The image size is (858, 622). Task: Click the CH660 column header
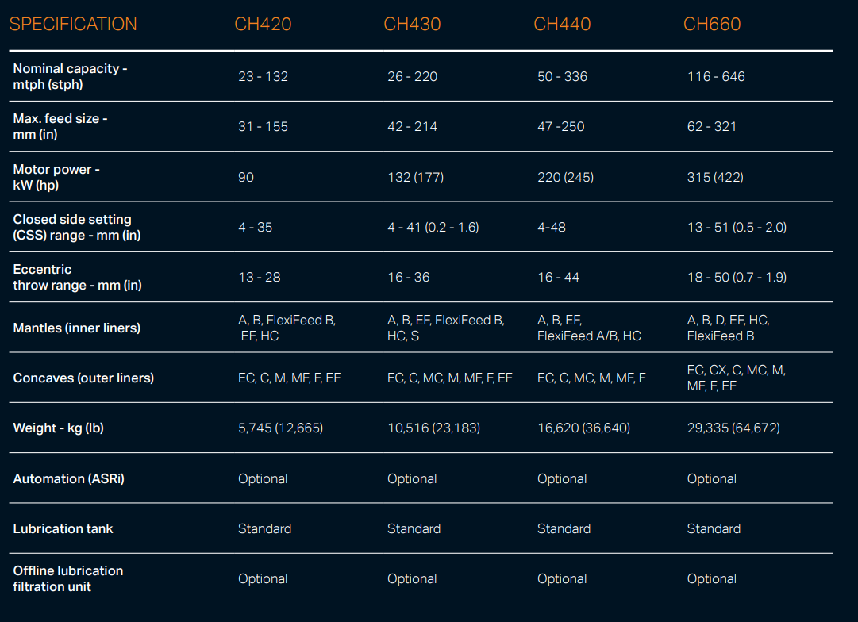(712, 24)
